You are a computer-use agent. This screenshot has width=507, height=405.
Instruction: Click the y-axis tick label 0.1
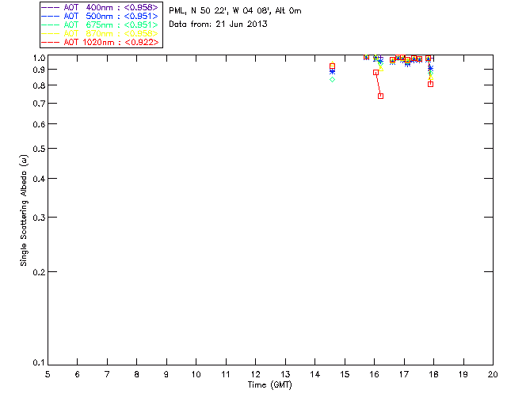click(x=39, y=363)
